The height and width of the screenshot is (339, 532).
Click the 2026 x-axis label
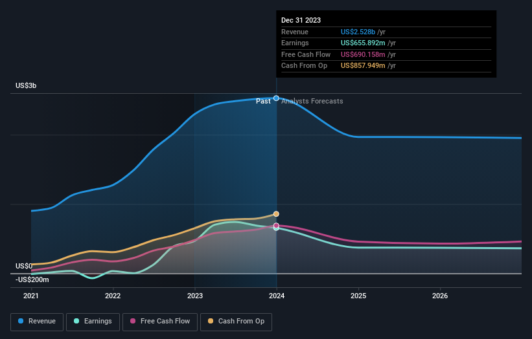(440, 296)
